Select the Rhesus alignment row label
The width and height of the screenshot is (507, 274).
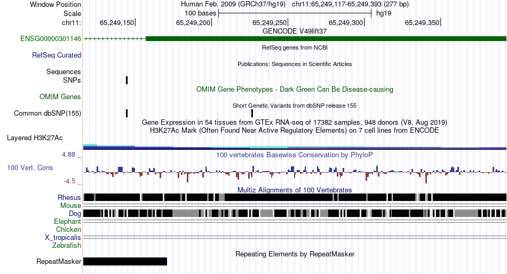coord(69,197)
